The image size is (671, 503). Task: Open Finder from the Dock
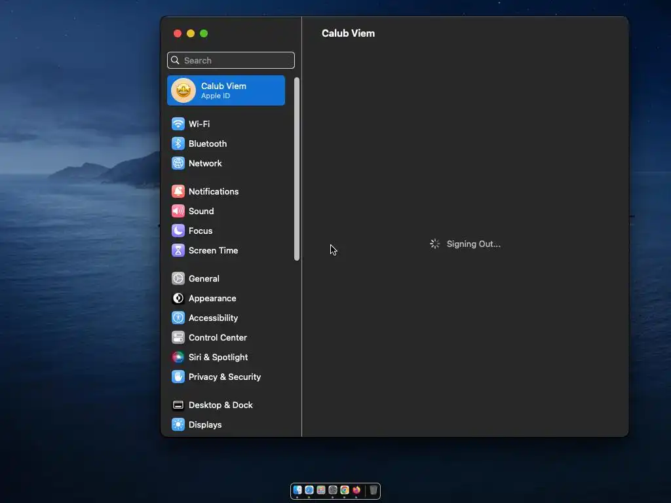[x=297, y=490]
